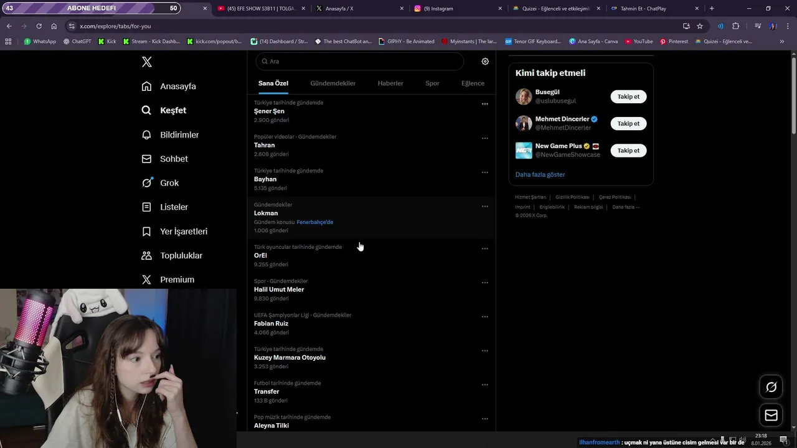Open the ChatGPT bookmark
The height and width of the screenshot is (448, 797).
point(77,41)
